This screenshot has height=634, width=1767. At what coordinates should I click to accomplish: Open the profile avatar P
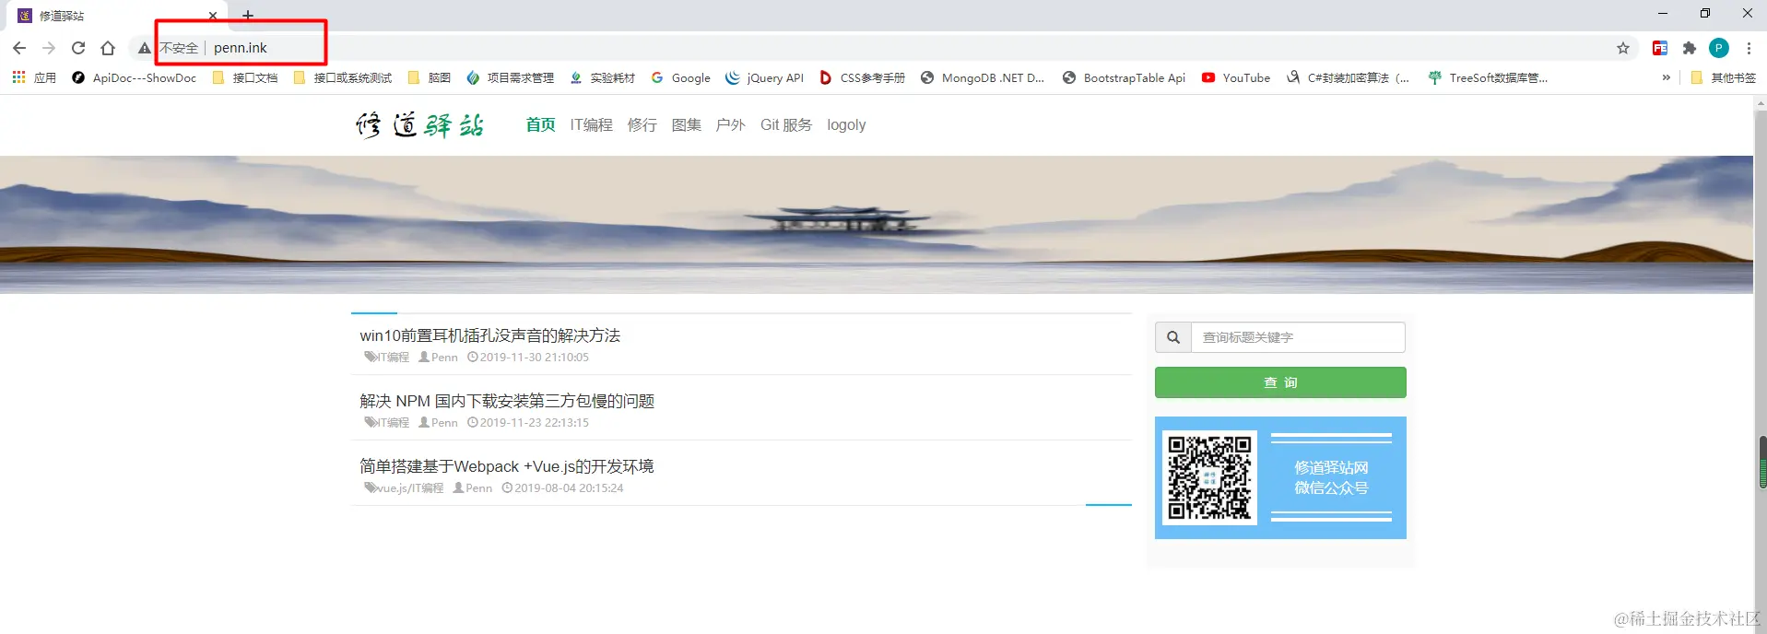pyautogui.click(x=1719, y=48)
